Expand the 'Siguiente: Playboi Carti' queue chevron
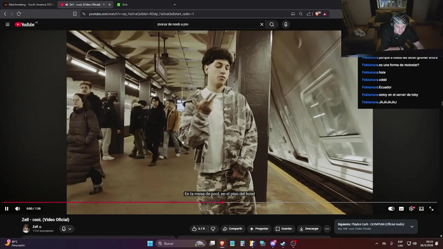 coord(412,227)
